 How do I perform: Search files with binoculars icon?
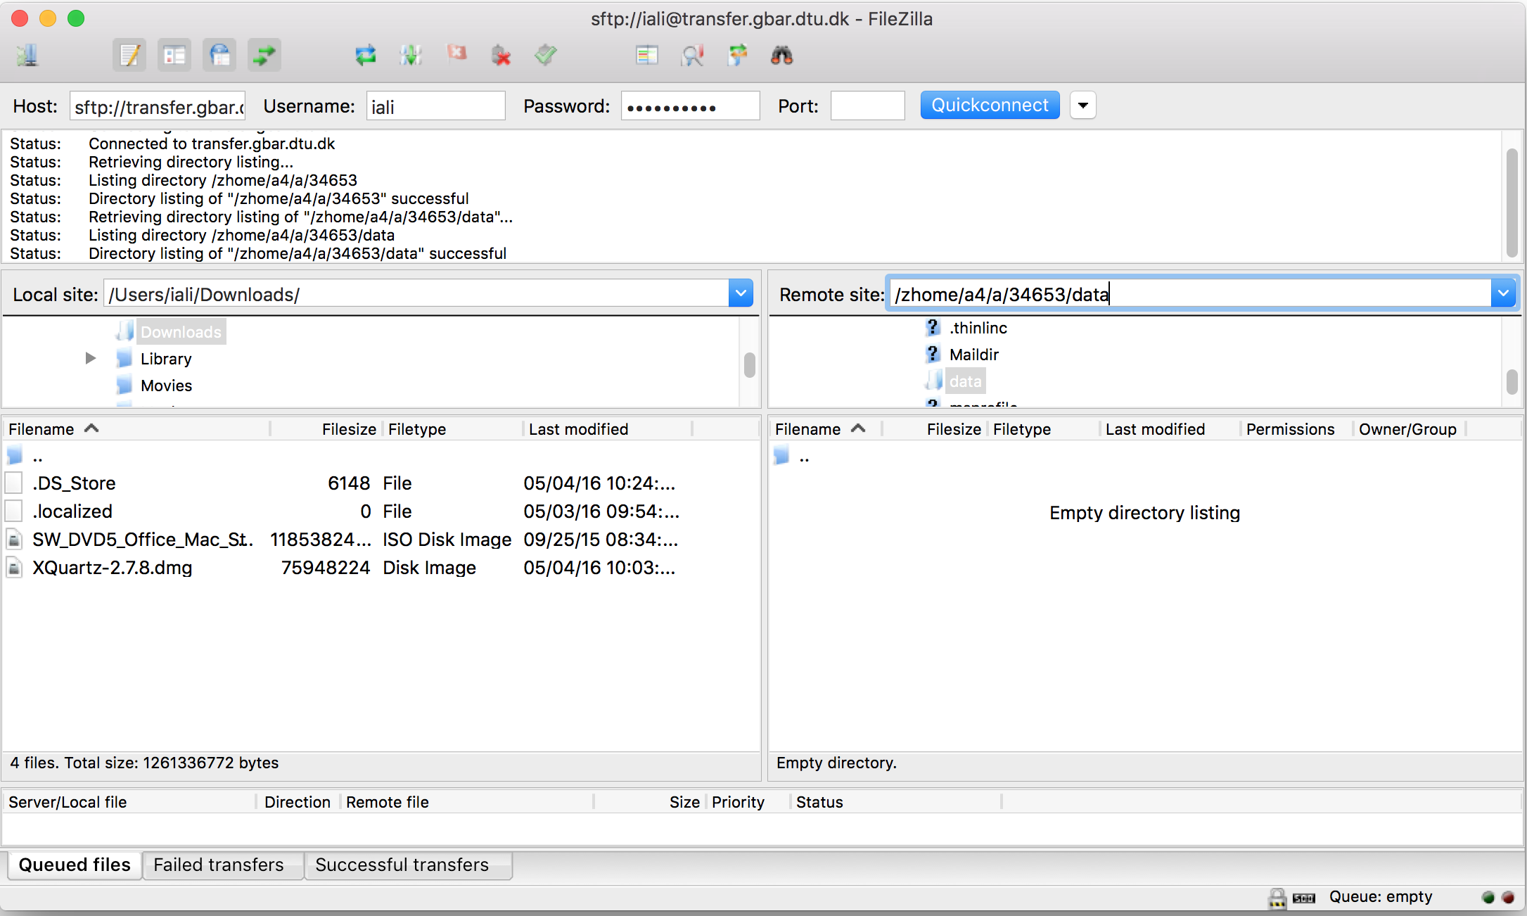(x=782, y=55)
